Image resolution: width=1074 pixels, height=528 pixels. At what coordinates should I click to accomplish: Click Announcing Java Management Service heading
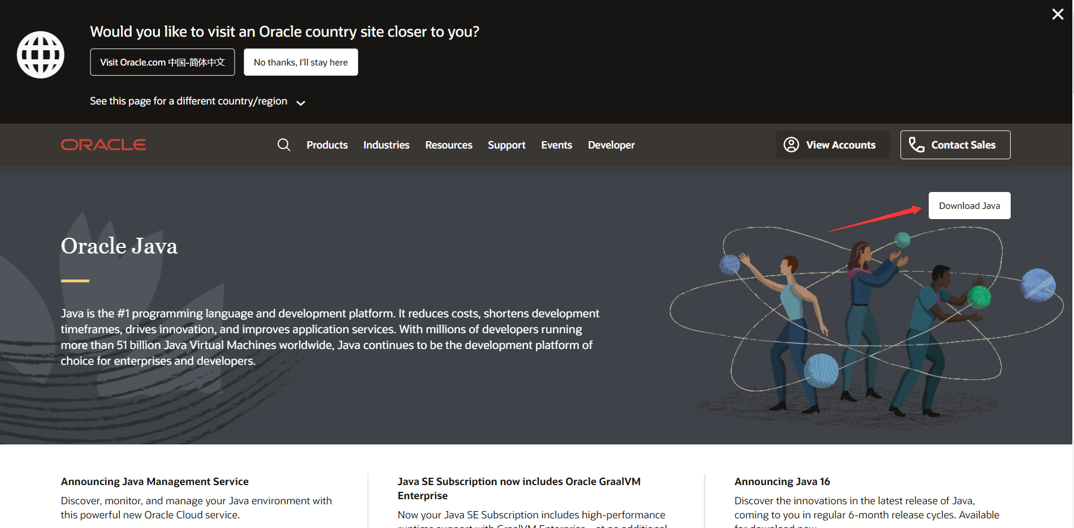pos(155,482)
